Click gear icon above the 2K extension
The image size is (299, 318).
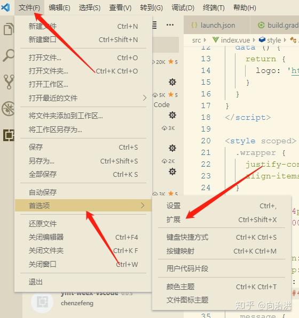172,148
